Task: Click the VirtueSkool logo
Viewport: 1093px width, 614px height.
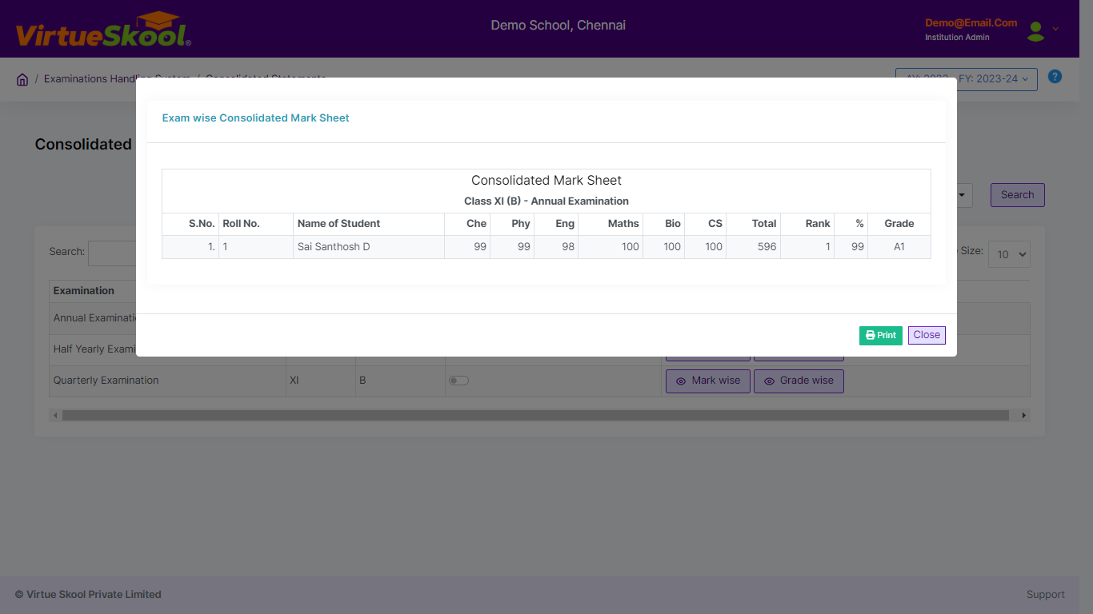Action: pos(103,30)
